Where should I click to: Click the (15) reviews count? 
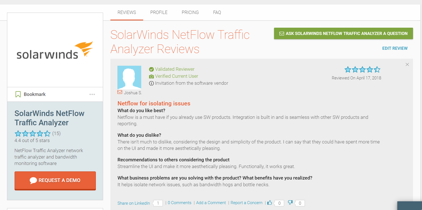[x=56, y=133]
